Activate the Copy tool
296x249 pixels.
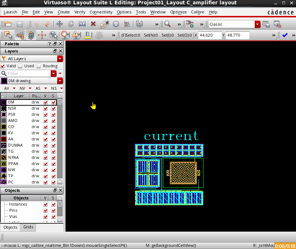pyautogui.click(x=71, y=24)
